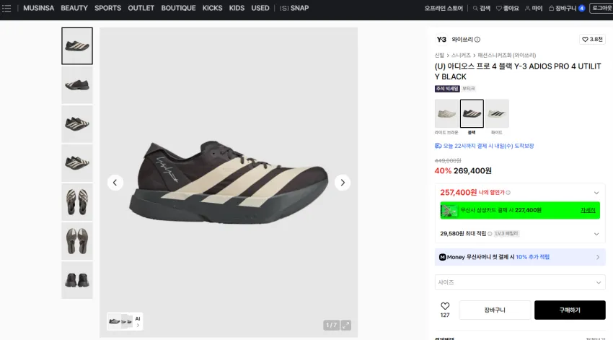Open the 사이즈 size dropdown
This screenshot has width=613, height=340.
pyautogui.click(x=520, y=282)
